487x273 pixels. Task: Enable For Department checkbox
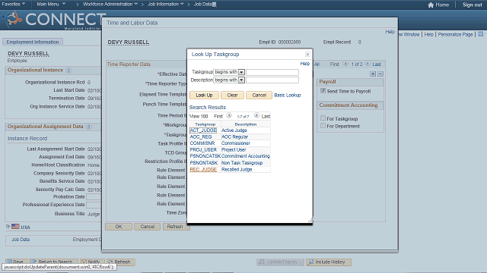pyautogui.click(x=323, y=126)
